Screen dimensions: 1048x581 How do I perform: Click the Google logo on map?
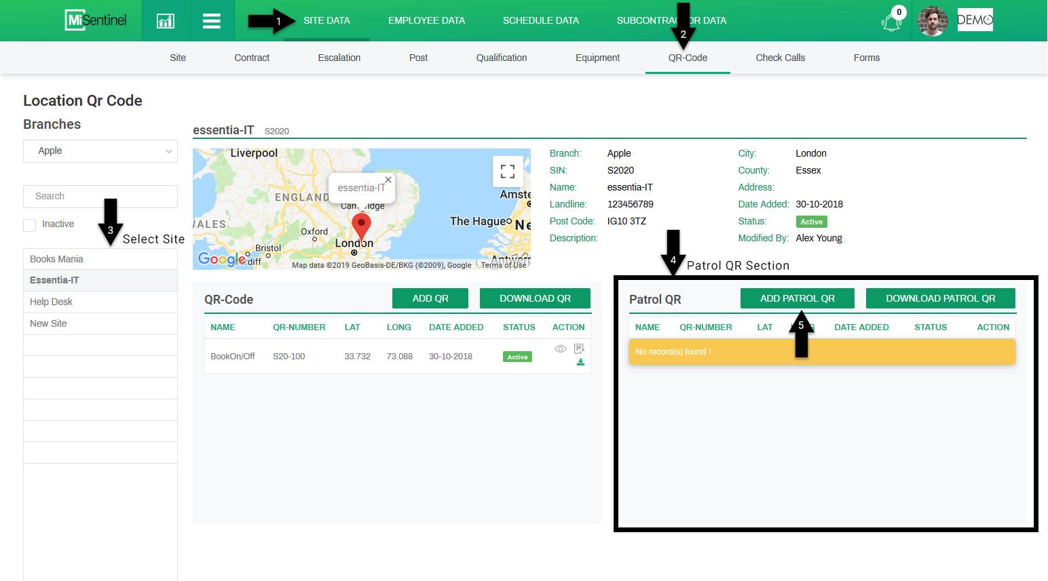(221, 258)
